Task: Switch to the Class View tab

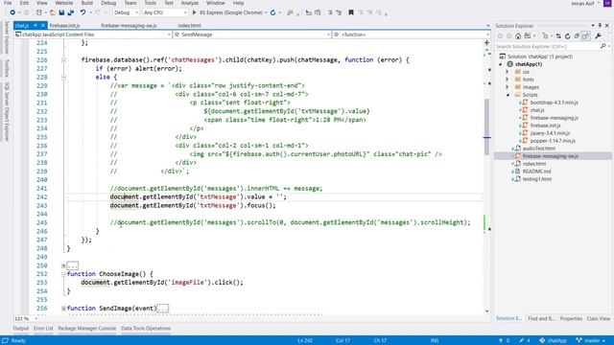Action: tap(598, 318)
